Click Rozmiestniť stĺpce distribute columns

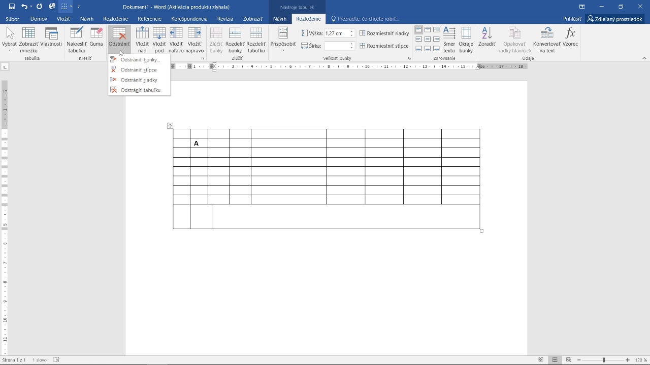coord(384,46)
